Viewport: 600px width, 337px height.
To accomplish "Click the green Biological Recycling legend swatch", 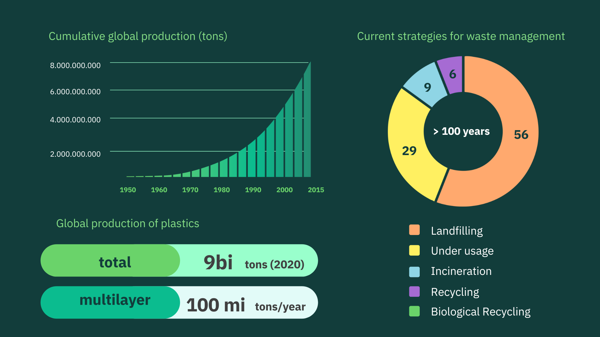I will coord(414,311).
